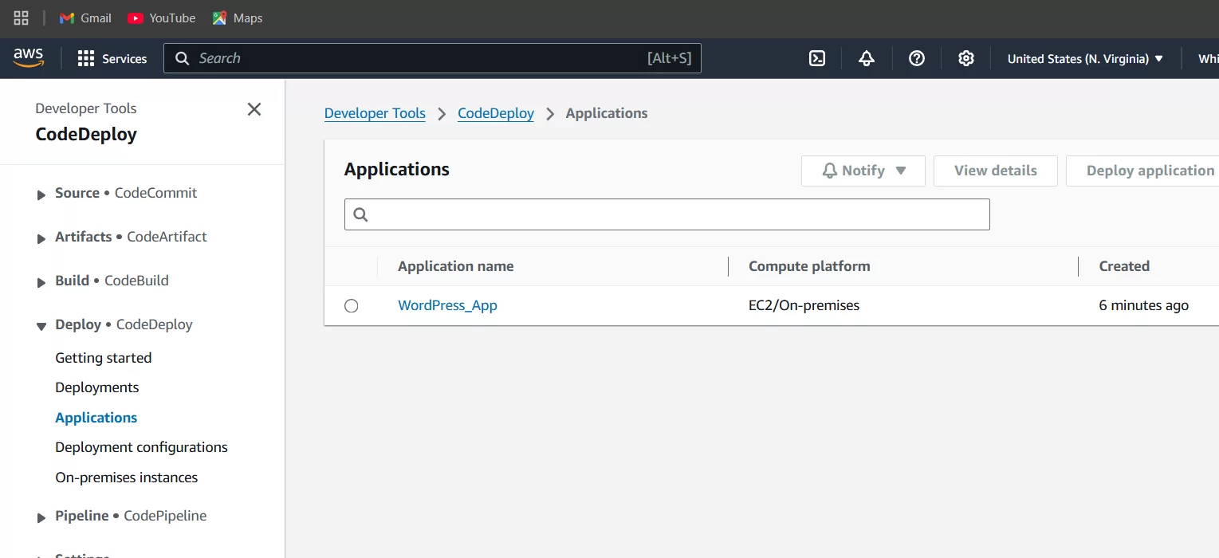Go to AWS console home logo
1219x558 pixels.
(x=29, y=57)
